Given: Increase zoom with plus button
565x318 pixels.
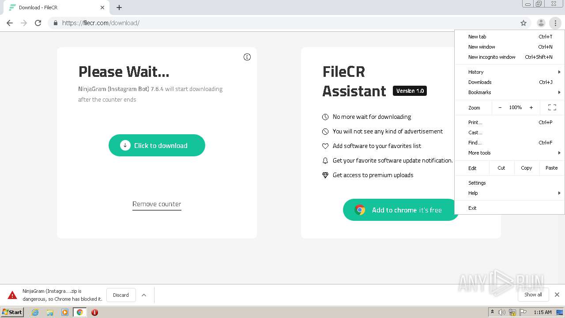Looking at the screenshot, I should pyautogui.click(x=531, y=107).
